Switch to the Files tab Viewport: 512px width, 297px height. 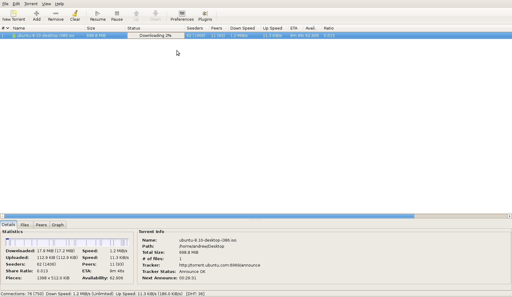25,225
